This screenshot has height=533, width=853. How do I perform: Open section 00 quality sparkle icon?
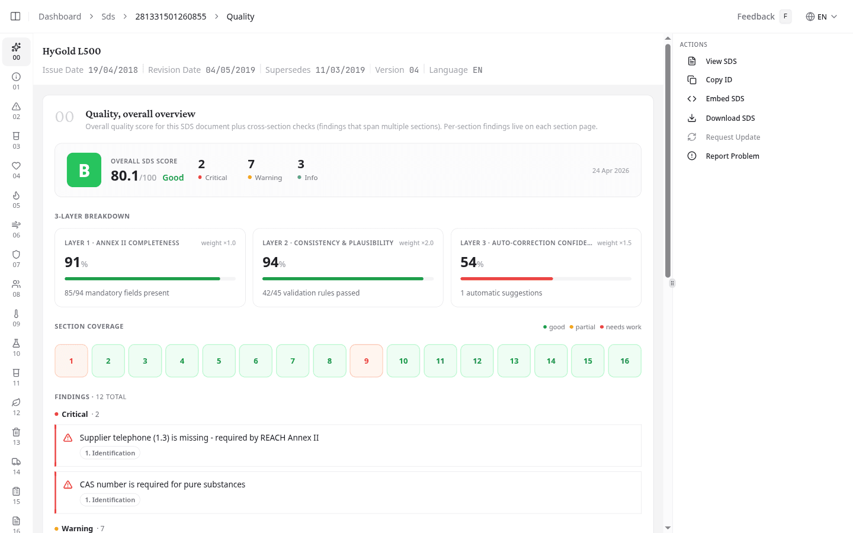pos(17,47)
